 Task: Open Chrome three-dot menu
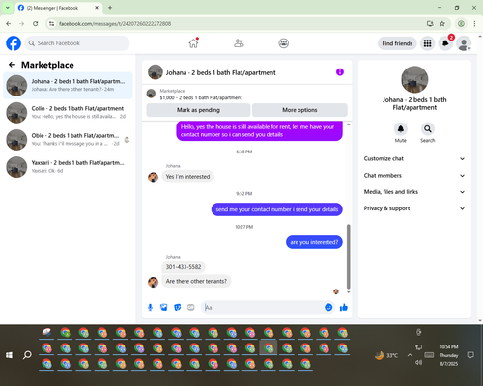pyautogui.click(x=474, y=24)
